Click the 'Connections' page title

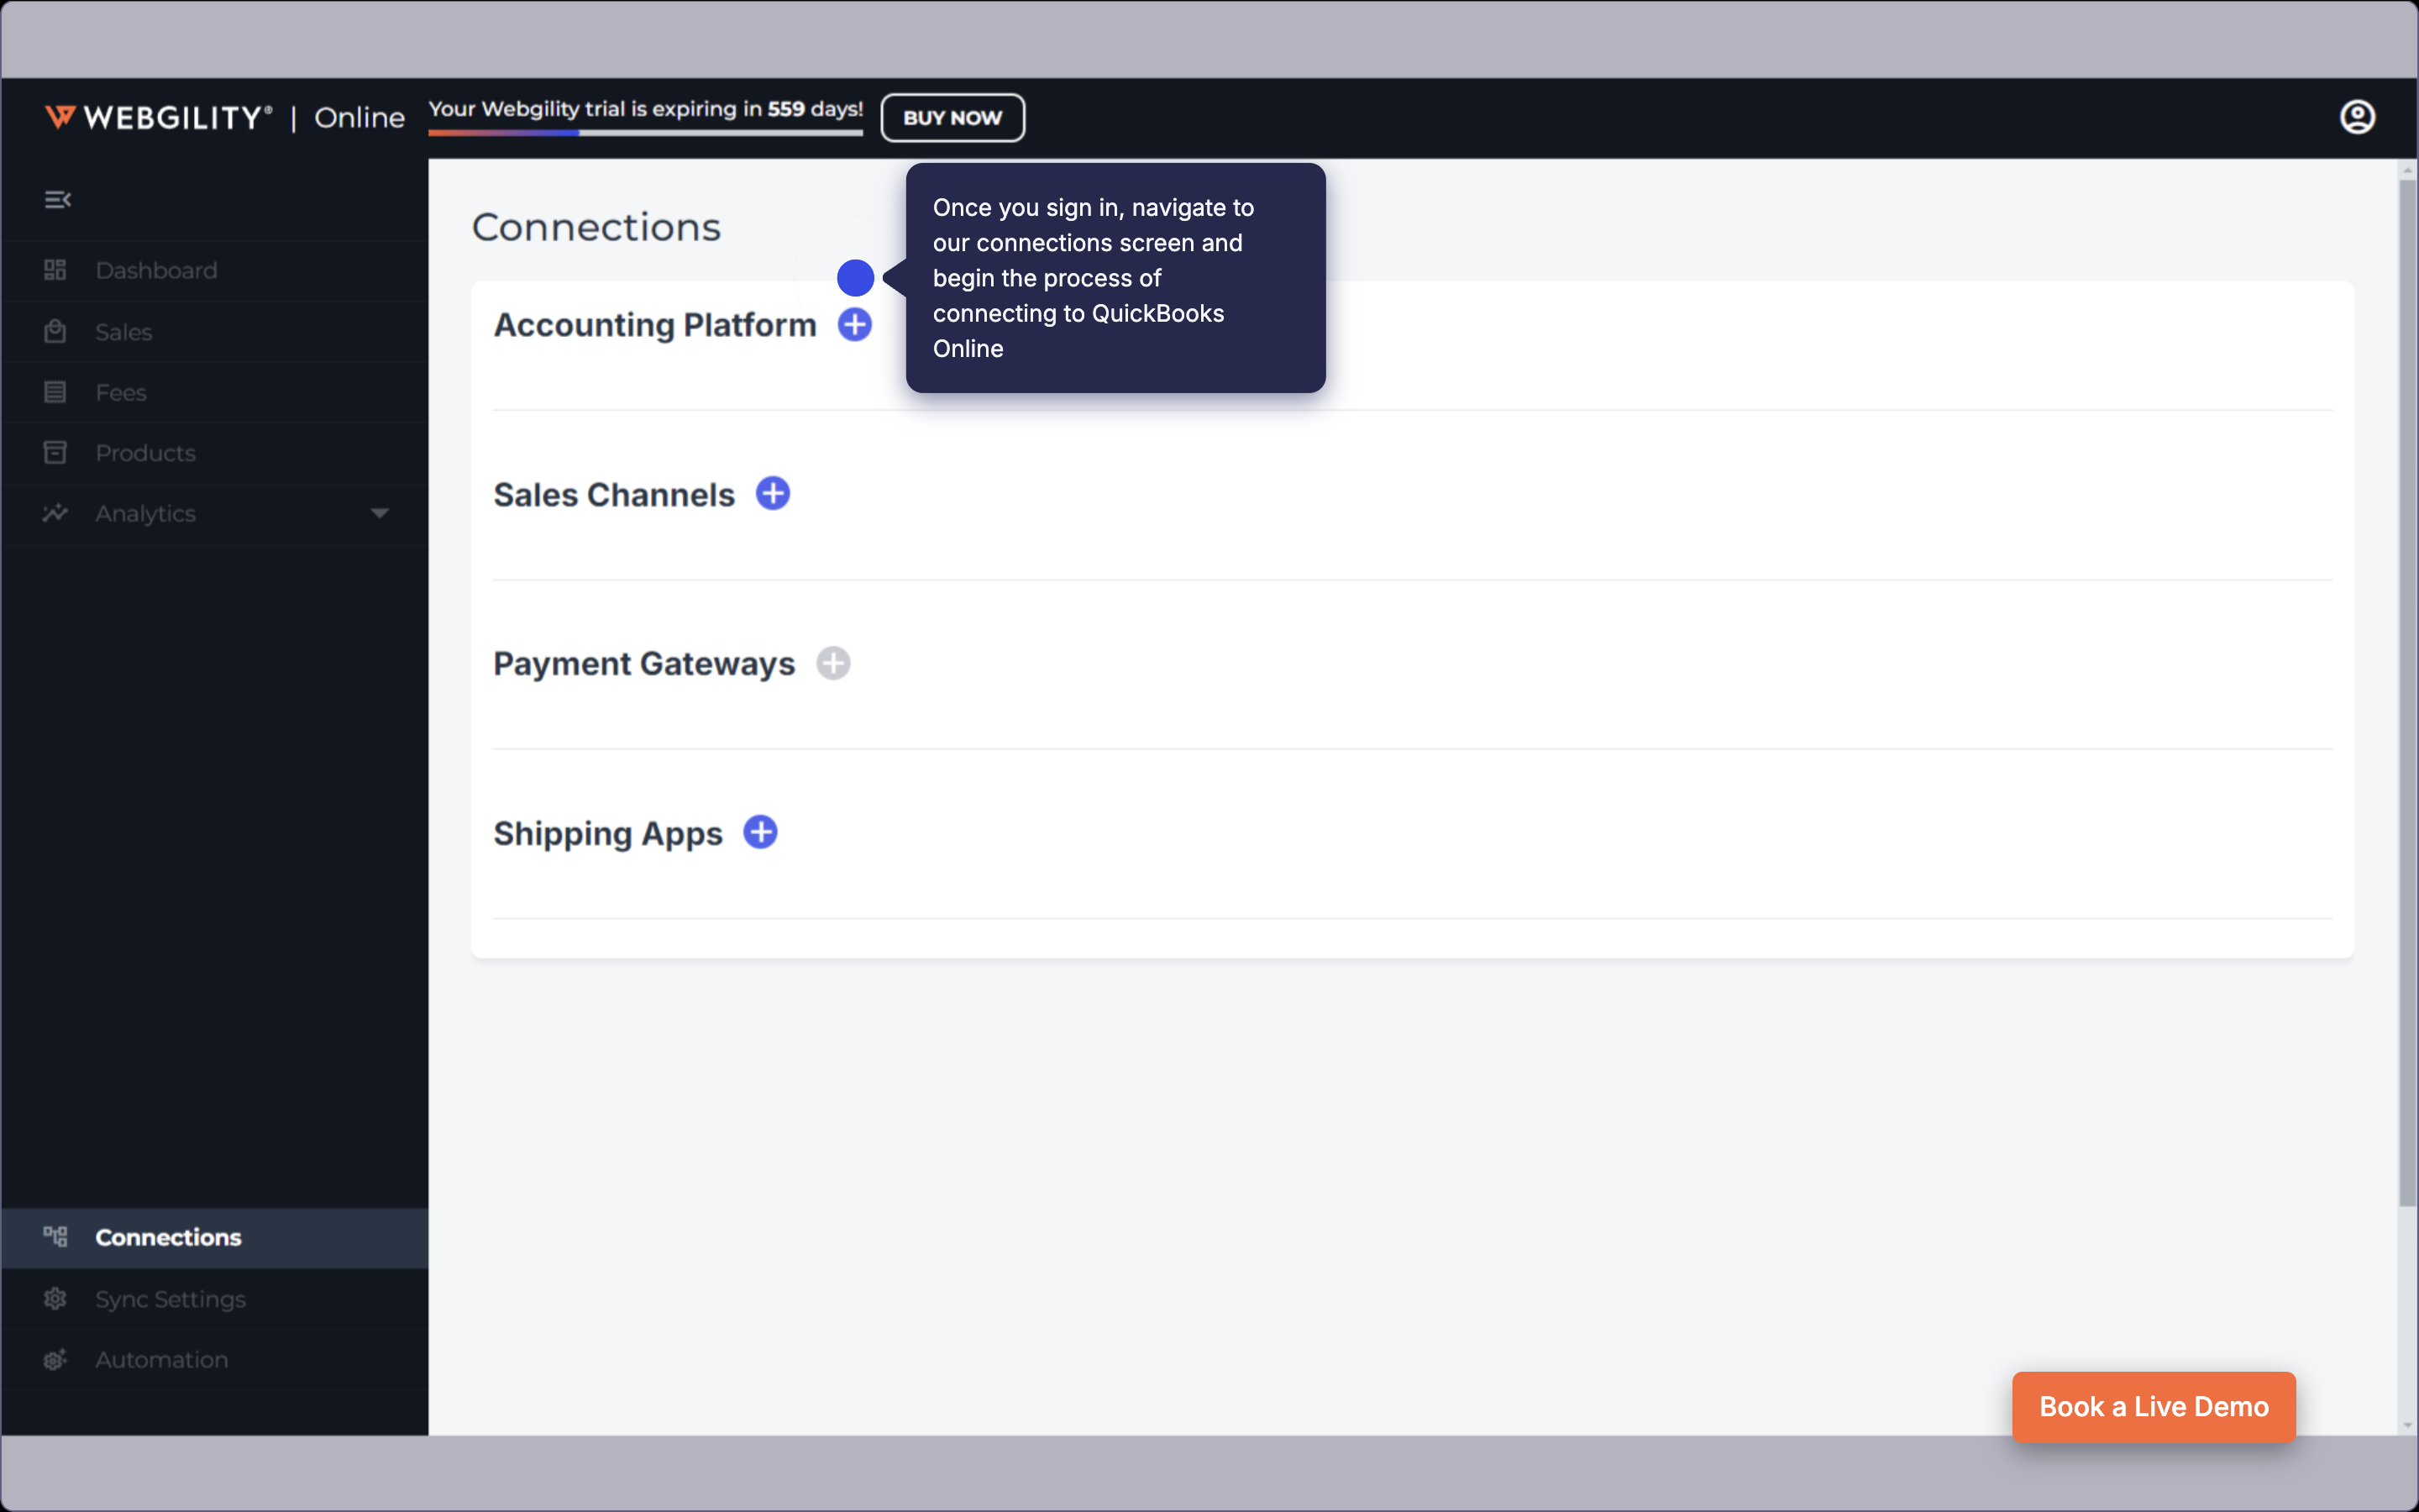[x=596, y=227]
